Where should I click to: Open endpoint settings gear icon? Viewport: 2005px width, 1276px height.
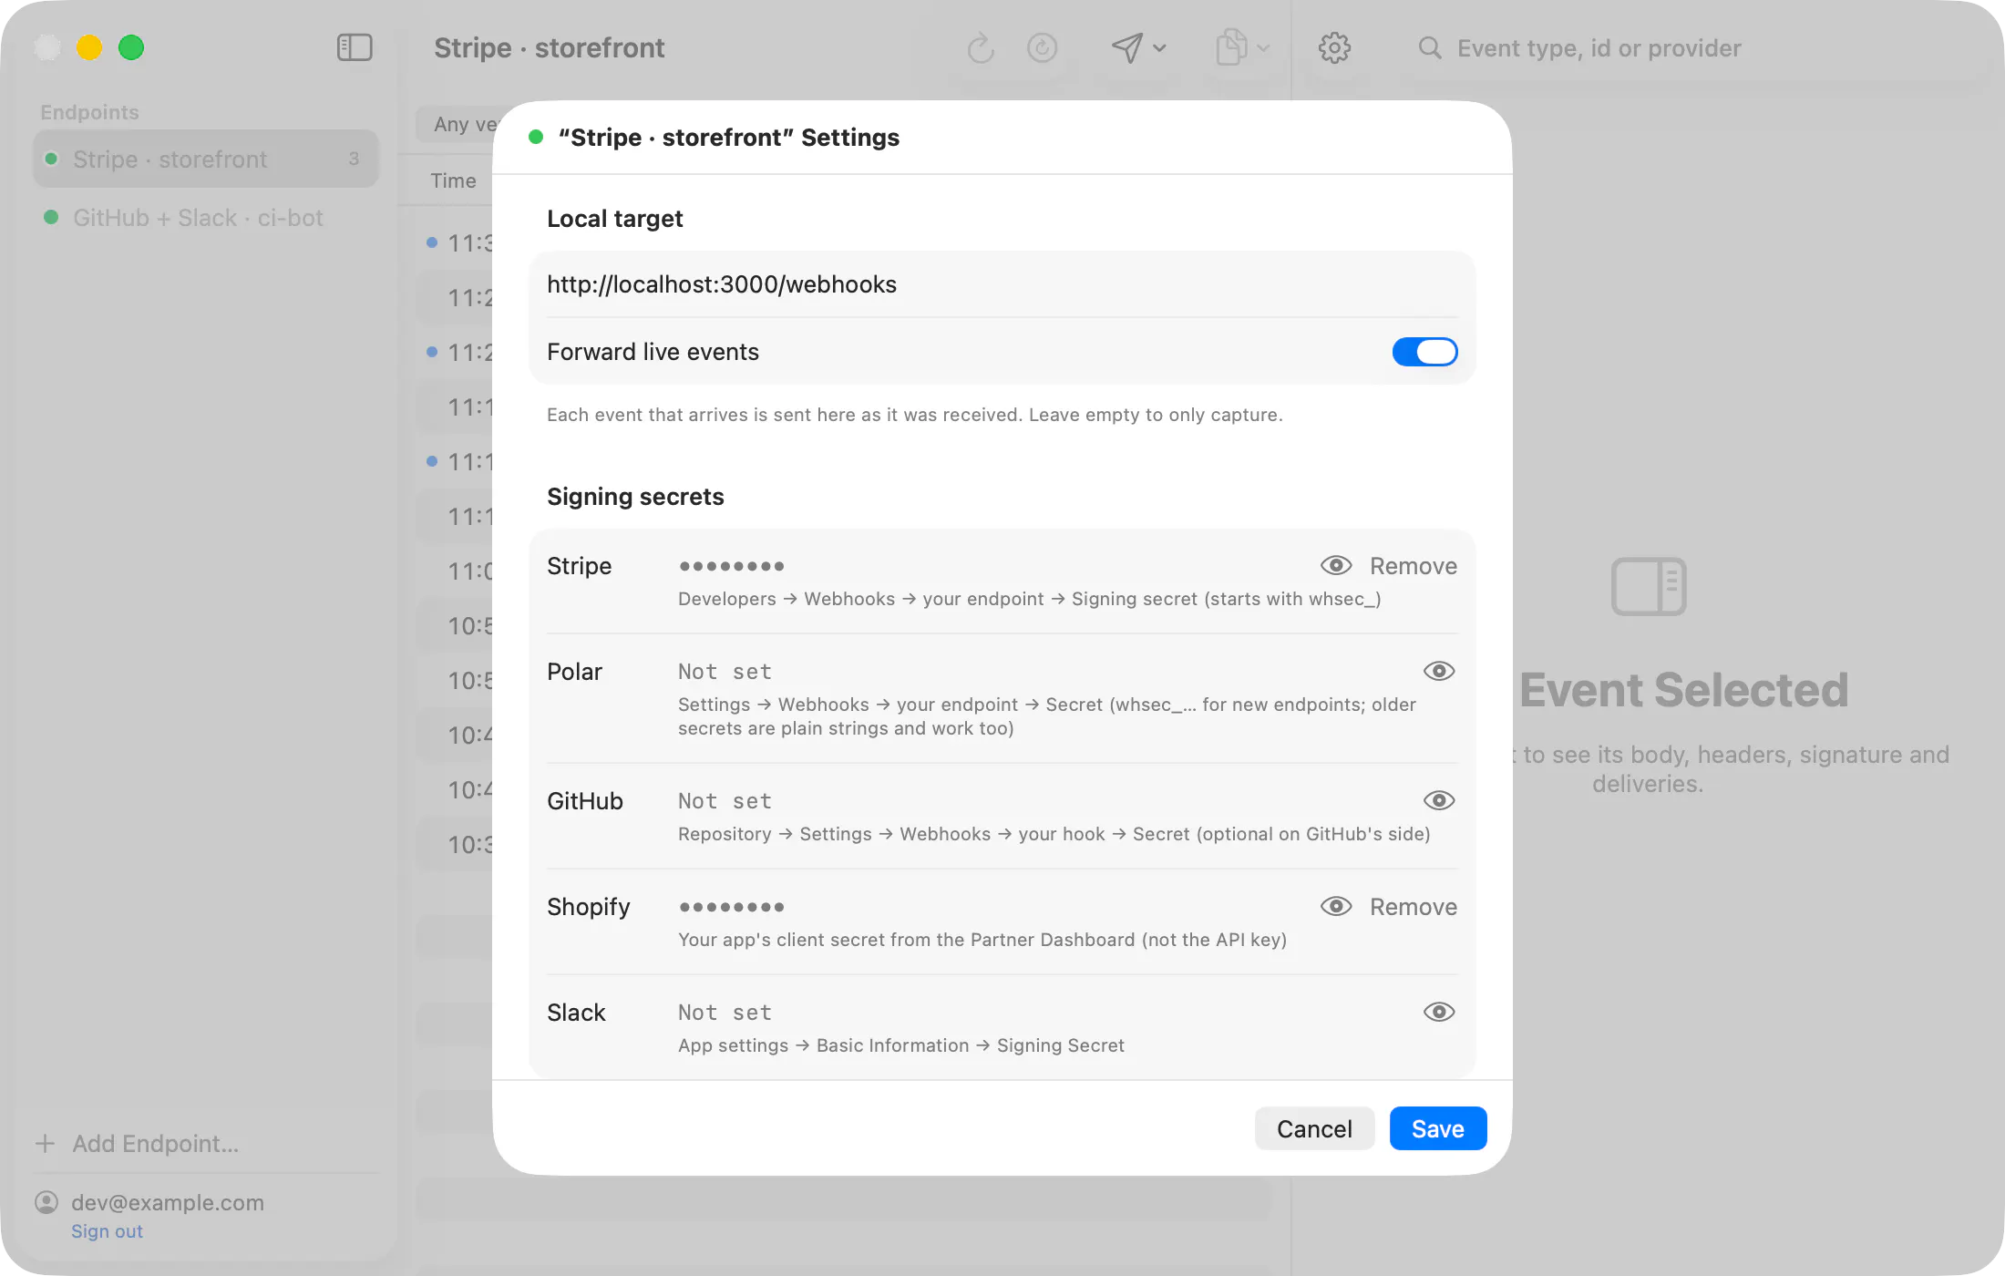point(1334,47)
